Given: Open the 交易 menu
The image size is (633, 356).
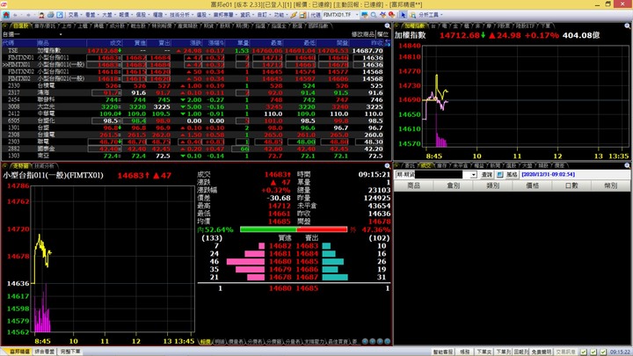Looking at the screenshot, I should click(73, 15).
